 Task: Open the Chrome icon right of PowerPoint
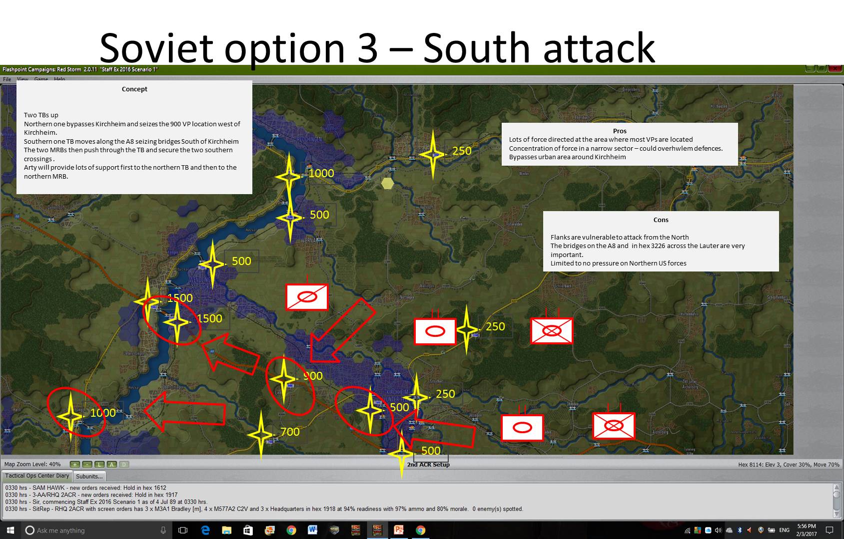420,530
